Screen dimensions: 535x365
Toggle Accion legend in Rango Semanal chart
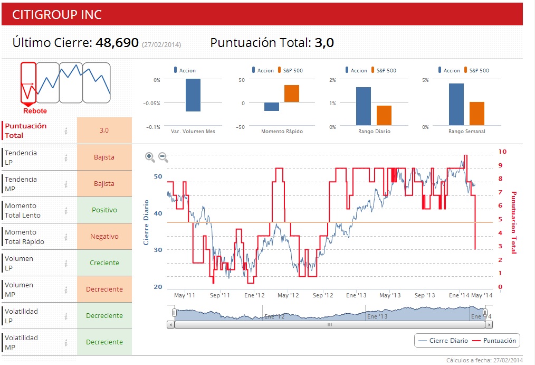click(449, 70)
